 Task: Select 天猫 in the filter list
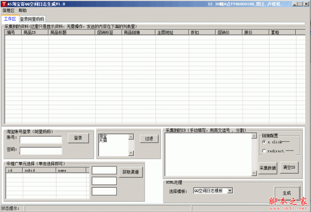tap(103, 140)
